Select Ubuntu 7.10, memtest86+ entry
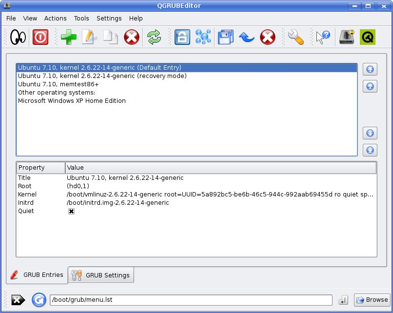393x313 pixels. (187, 84)
